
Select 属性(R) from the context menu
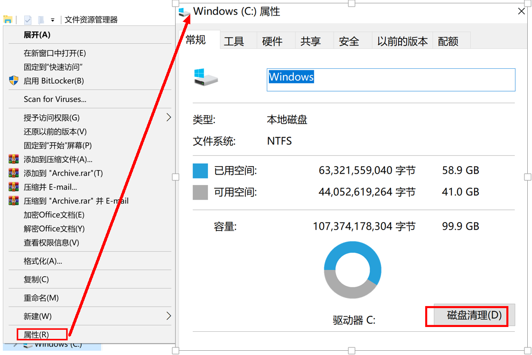click(37, 335)
